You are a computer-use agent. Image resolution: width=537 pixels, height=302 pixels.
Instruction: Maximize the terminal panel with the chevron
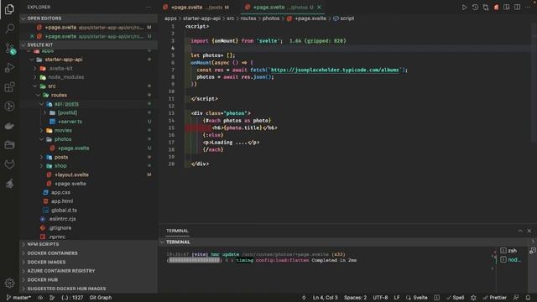(x=520, y=231)
